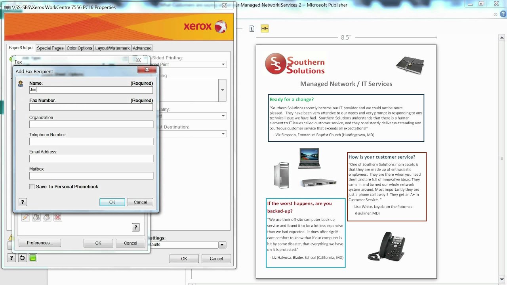Click the Fax dialog help question mark
Image resolution: width=507 pixels, height=285 pixels.
(x=135, y=227)
